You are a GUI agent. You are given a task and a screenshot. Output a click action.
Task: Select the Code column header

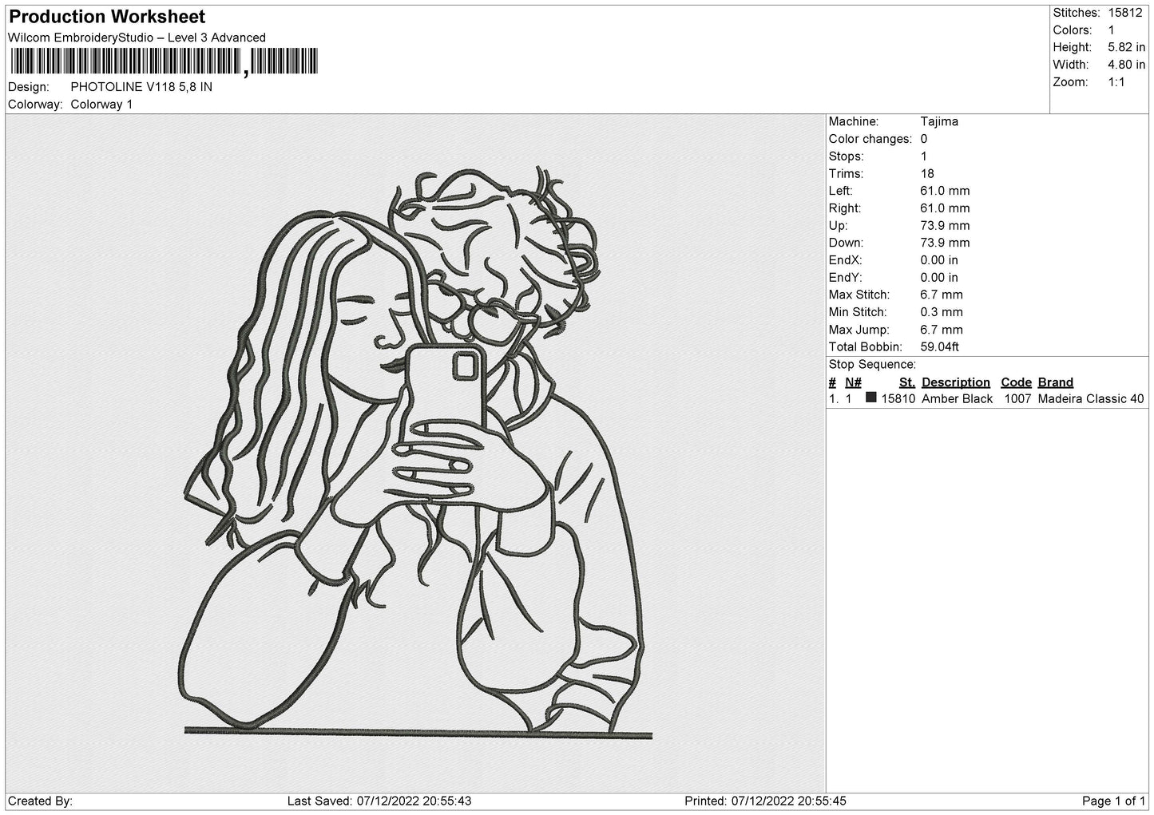point(1016,382)
